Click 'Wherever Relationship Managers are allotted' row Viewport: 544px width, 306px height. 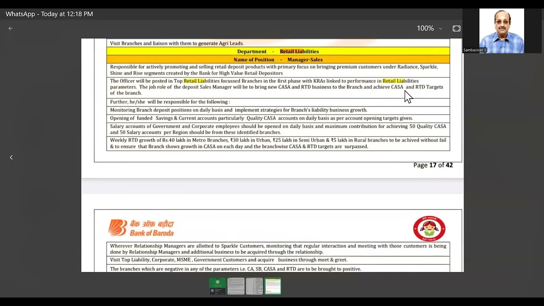pos(278,249)
